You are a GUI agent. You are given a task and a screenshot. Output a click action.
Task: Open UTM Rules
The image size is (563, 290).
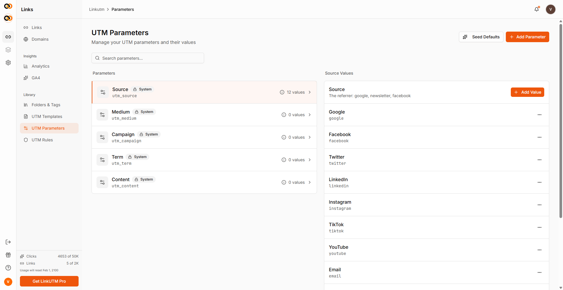click(49, 140)
